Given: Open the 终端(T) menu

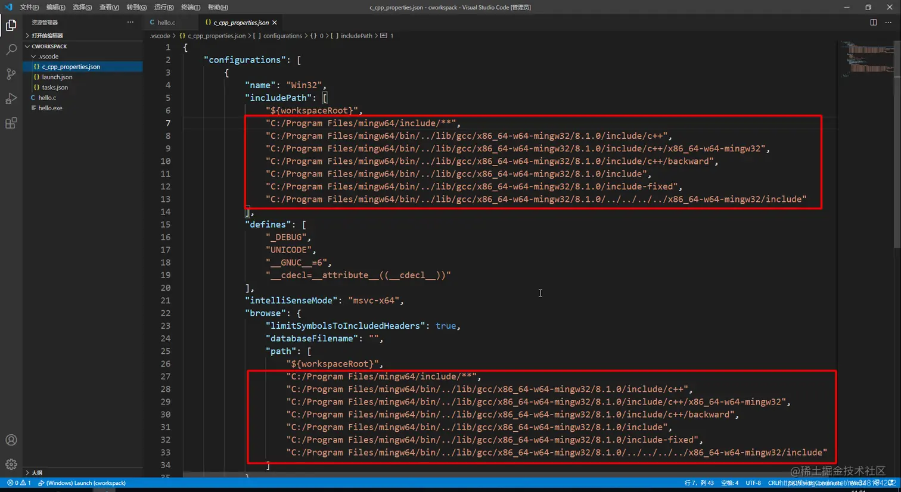Looking at the screenshot, I should click(191, 7).
